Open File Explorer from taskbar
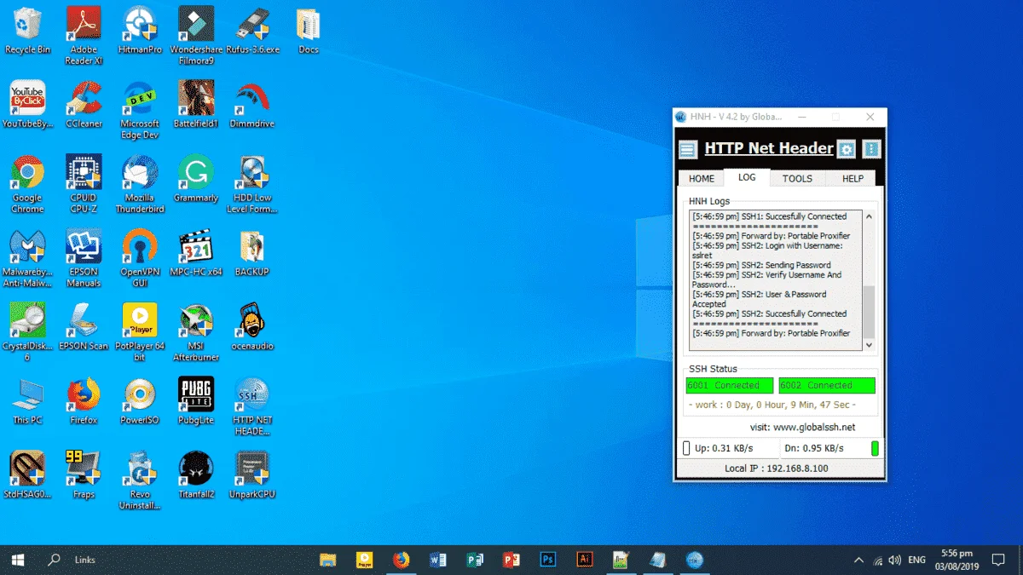This screenshot has width=1023, height=575. (x=327, y=560)
